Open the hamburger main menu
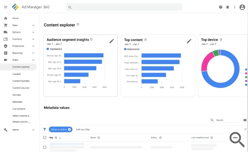 pos(6,7)
